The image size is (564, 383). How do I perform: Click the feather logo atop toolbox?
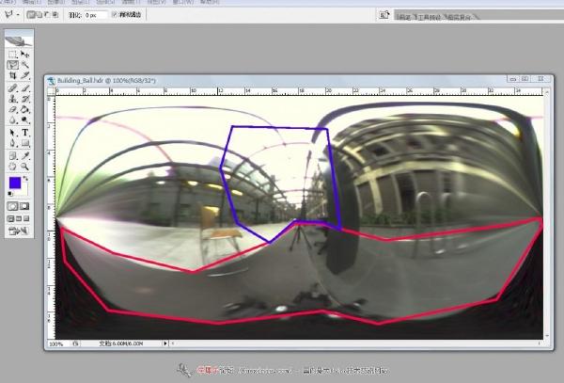pyautogui.click(x=19, y=40)
